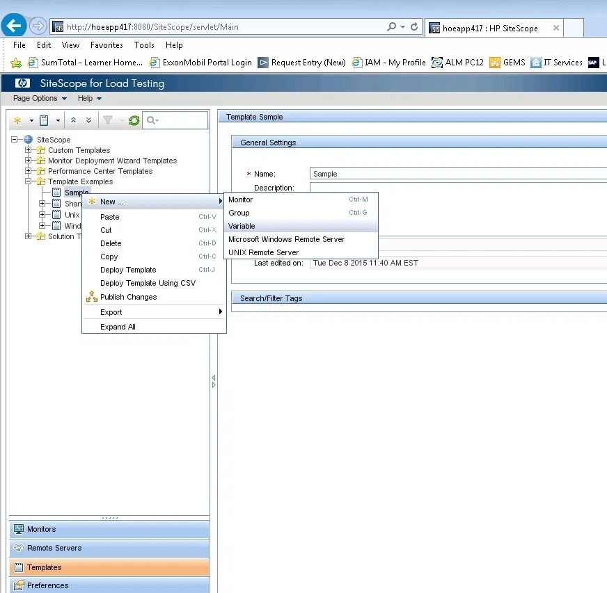
Task: Click the tree pane collapse left arrow
Action: (x=213, y=377)
